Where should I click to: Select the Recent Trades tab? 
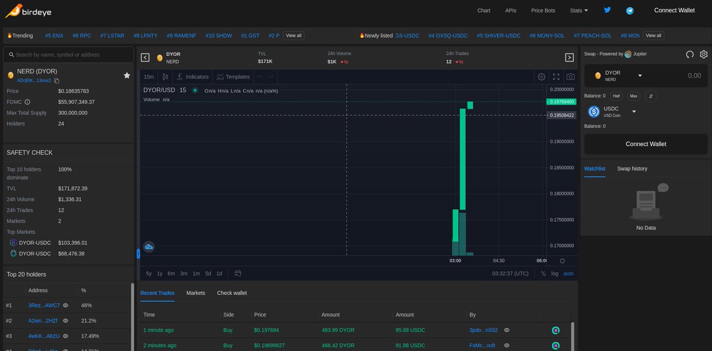[157, 293]
